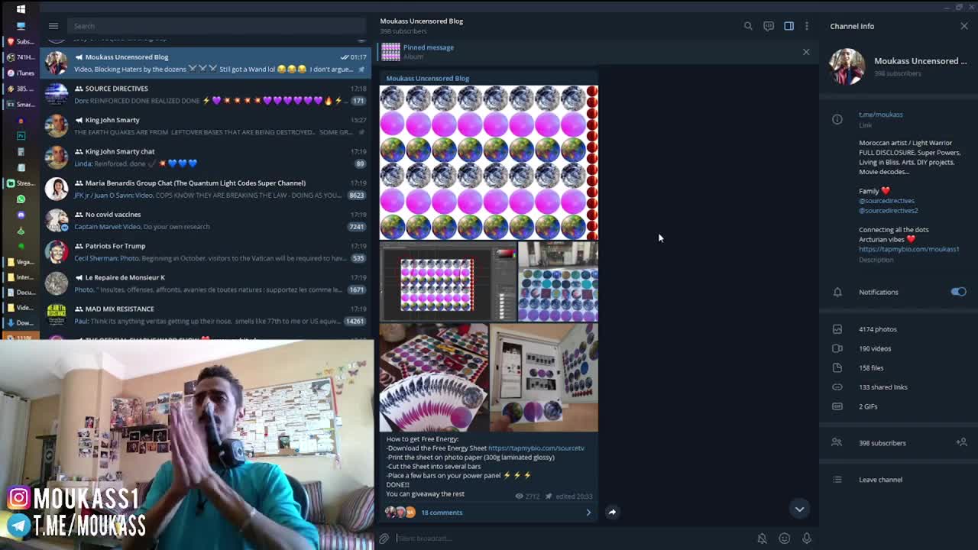The height and width of the screenshot is (550, 978).
Task: Open Le Repaire de Monsieur K chat
Action: click(206, 283)
